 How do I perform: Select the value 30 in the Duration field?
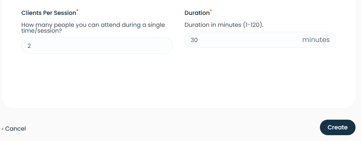(x=194, y=40)
